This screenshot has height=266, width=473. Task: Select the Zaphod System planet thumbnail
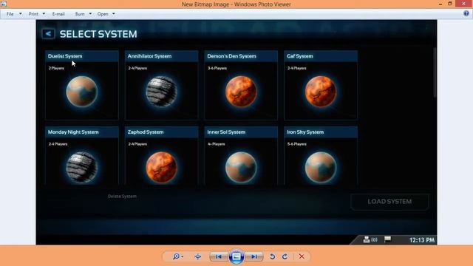[161, 168]
